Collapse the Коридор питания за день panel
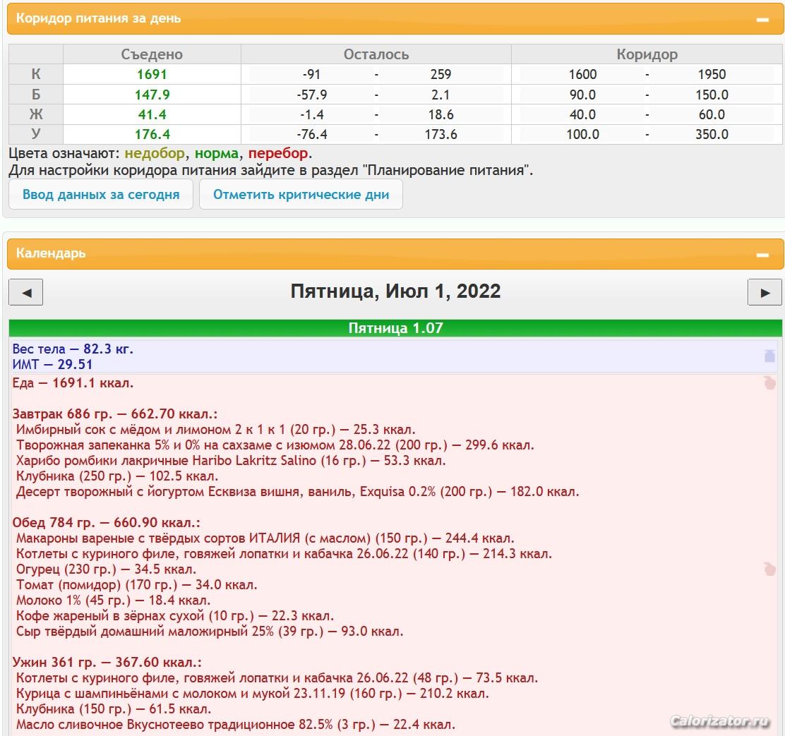The image size is (785, 736). click(x=762, y=20)
